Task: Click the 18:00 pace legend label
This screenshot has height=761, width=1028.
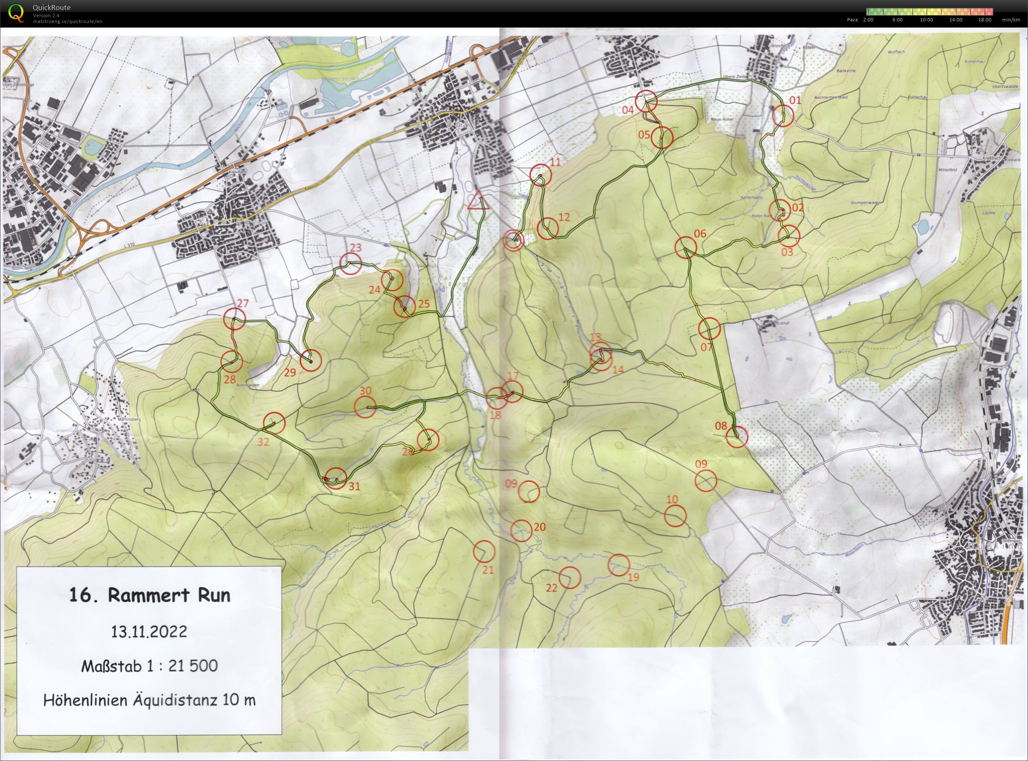Action: 985,20
